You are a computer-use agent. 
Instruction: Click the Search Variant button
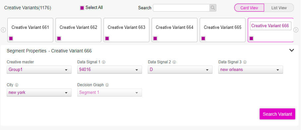(277, 114)
